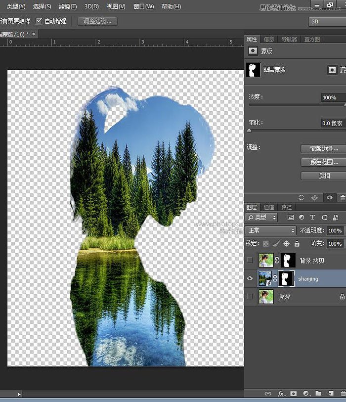This screenshot has height=402, width=346.
Task: Click the create new layer icon
Action: pyautogui.click(x=331, y=393)
